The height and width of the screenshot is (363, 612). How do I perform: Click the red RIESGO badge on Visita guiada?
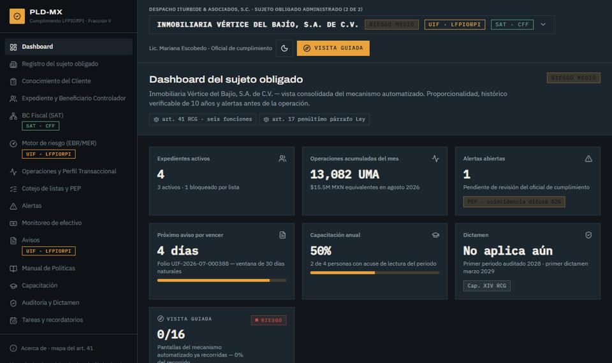pos(268,320)
